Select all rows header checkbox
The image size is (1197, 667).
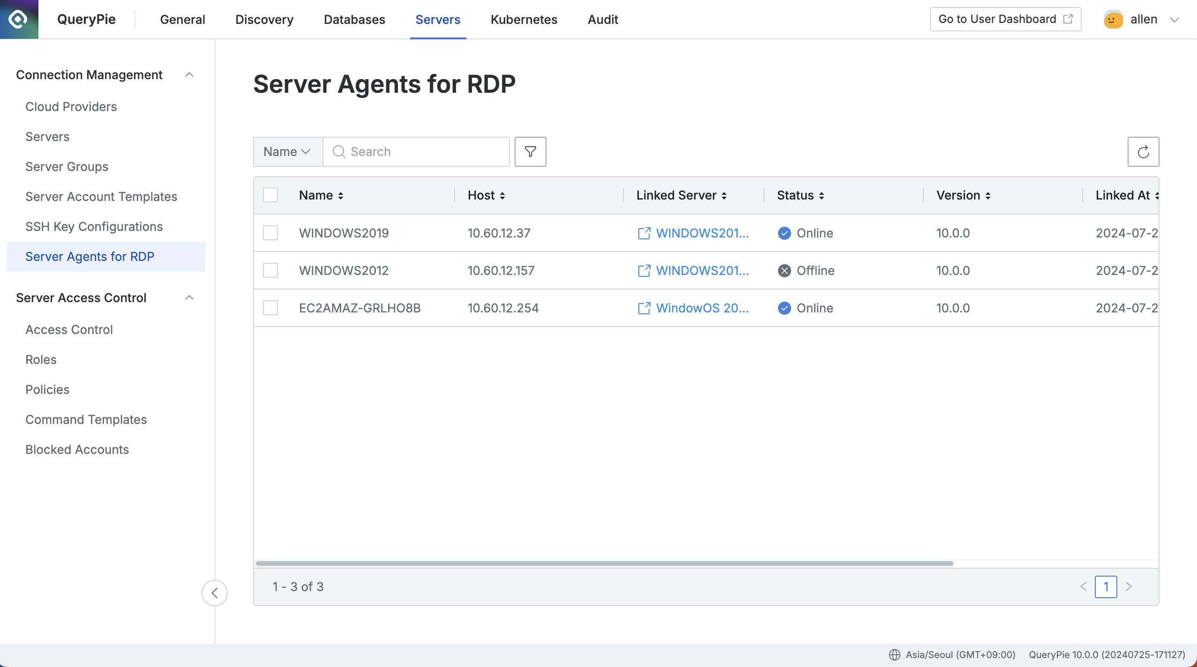pos(270,195)
